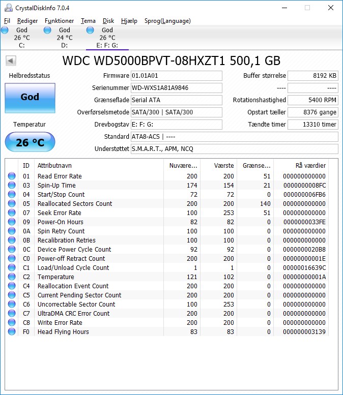The height and width of the screenshot is (395, 343).
Task: Select the Power-On Hours row text
Action: pyautogui.click(x=60, y=222)
